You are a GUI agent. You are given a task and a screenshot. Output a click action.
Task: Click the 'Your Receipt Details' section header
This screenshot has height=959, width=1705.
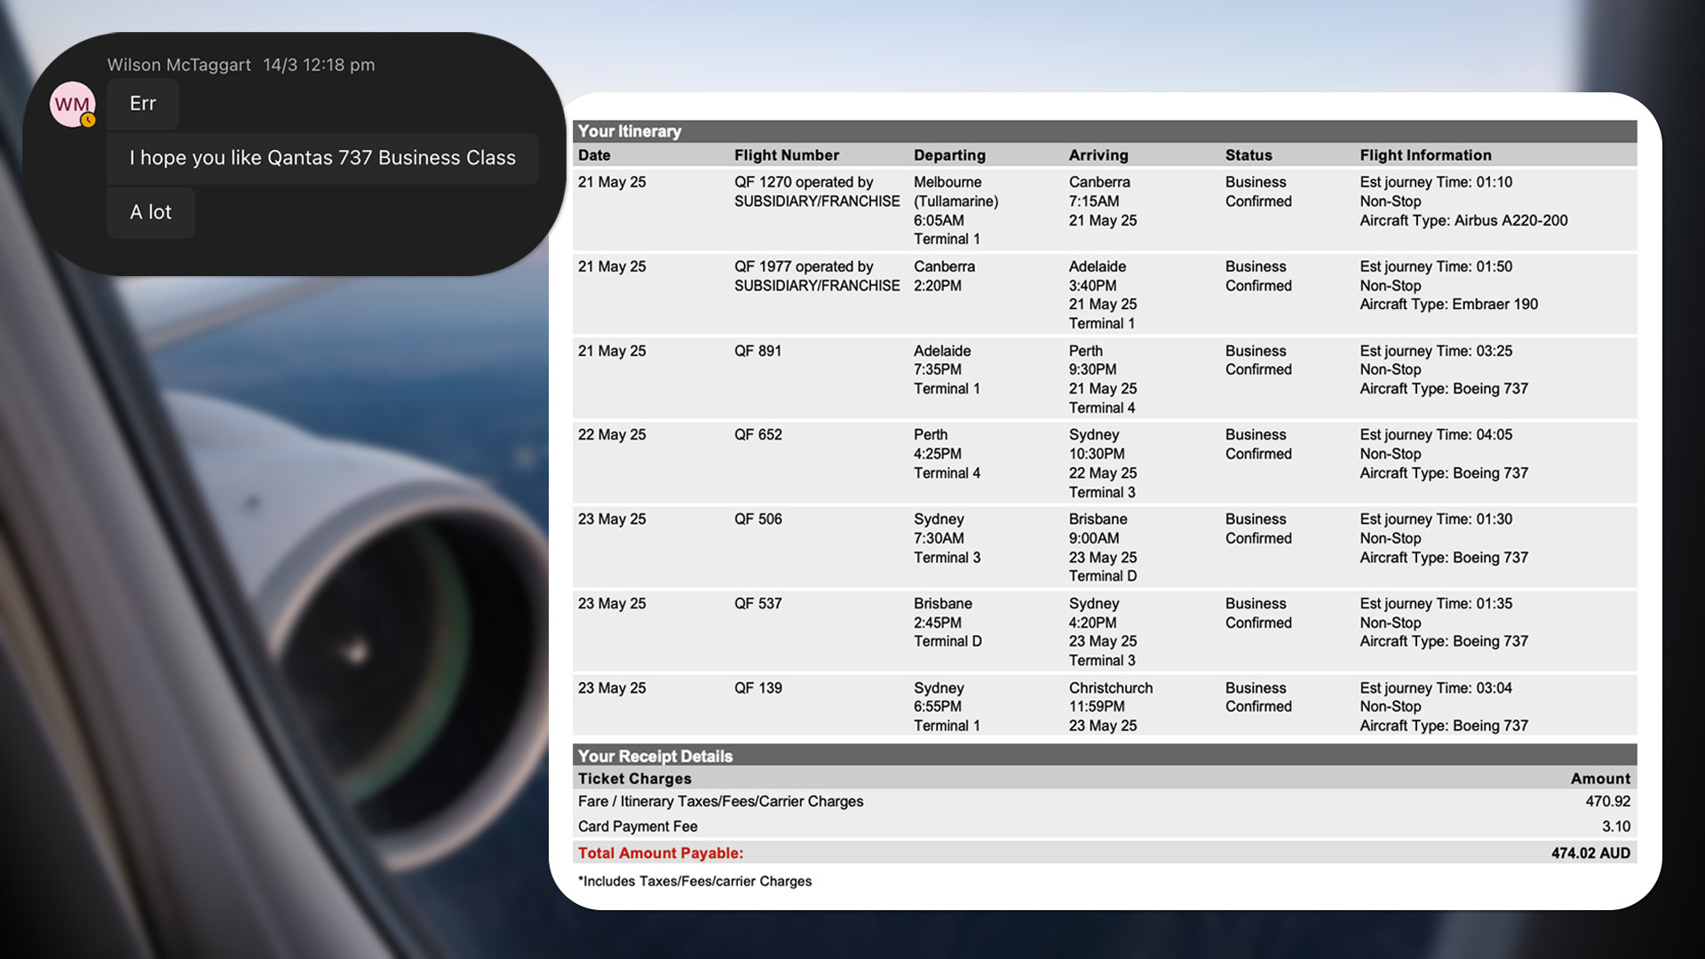tap(1105, 757)
